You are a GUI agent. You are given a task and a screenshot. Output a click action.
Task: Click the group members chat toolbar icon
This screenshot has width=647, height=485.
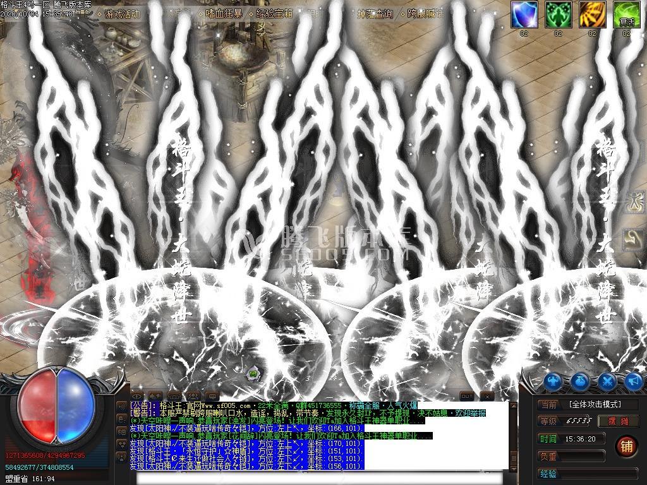(193, 397)
